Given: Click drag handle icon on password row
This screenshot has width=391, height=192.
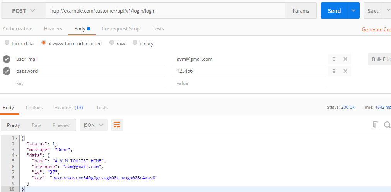Looking at the screenshot, I should coord(334,71).
